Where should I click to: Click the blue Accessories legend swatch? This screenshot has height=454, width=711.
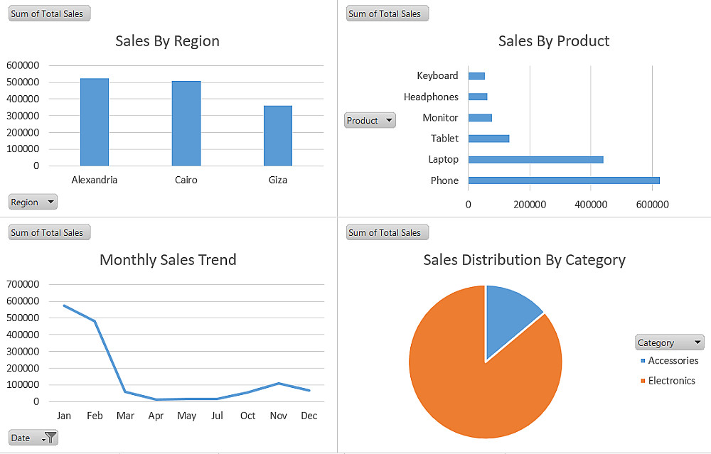643,361
